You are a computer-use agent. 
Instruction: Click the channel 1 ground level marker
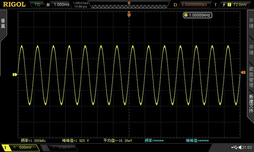(x=15, y=74)
